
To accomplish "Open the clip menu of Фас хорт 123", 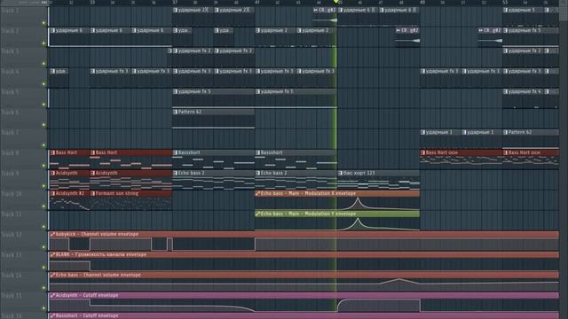I will 341,174.
